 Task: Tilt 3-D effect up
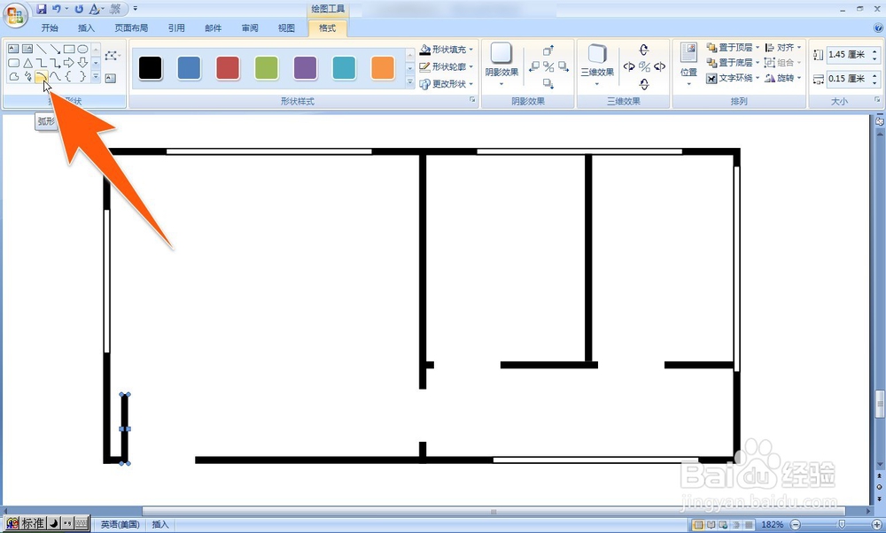pyautogui.click(x=644, y=50)
